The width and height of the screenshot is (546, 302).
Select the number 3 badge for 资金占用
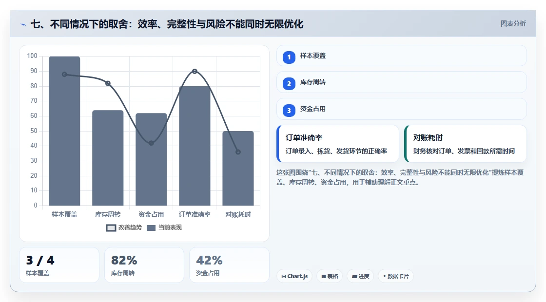(289, 110)
